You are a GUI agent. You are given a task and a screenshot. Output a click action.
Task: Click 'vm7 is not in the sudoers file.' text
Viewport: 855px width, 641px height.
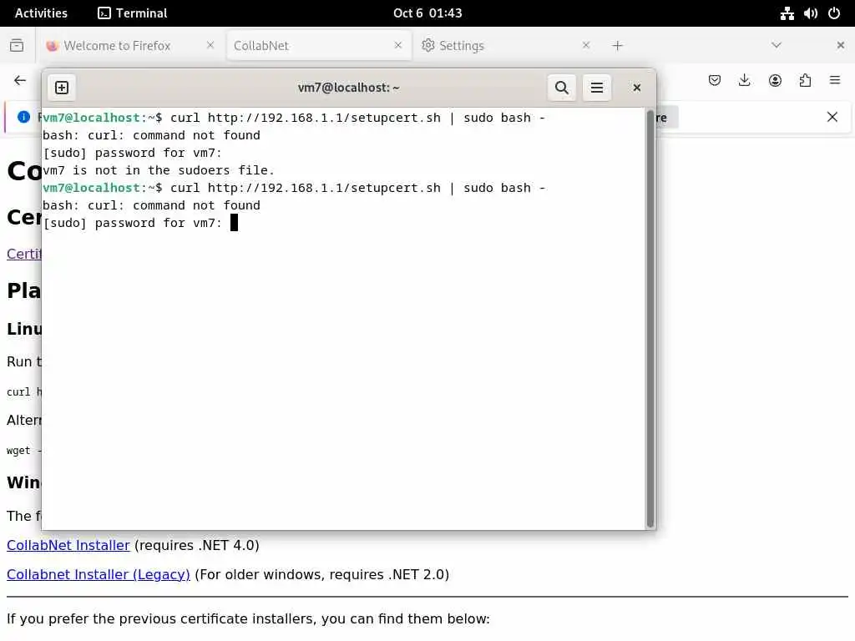pyautogui.click(x=159, y=170)
